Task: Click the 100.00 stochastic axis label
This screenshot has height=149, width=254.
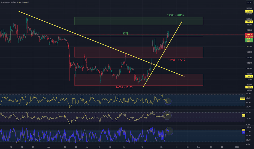Action: click(x=249, y=127)
